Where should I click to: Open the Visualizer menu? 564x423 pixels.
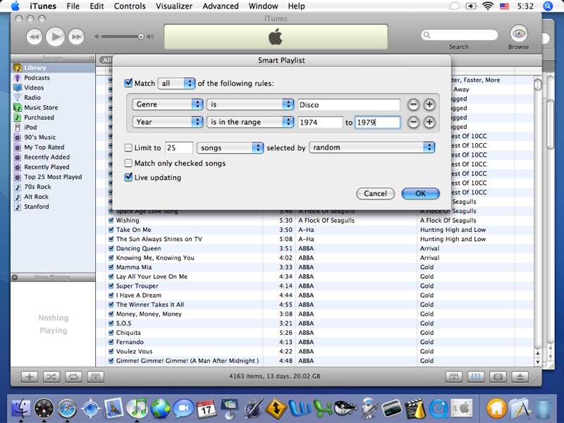point(174,6)
